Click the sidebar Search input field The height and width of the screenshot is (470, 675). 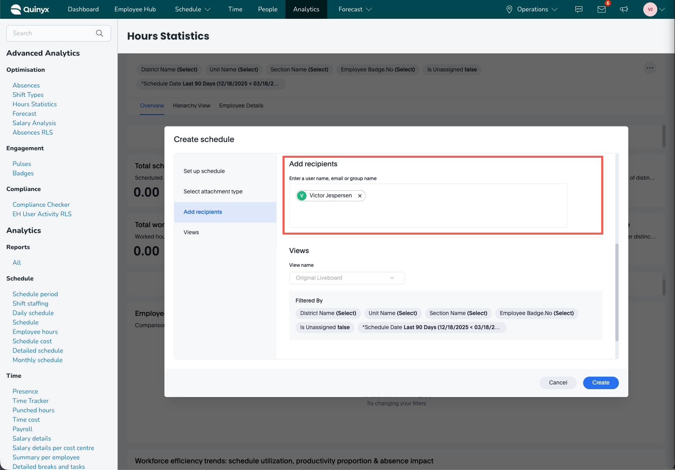pos(58,33)
